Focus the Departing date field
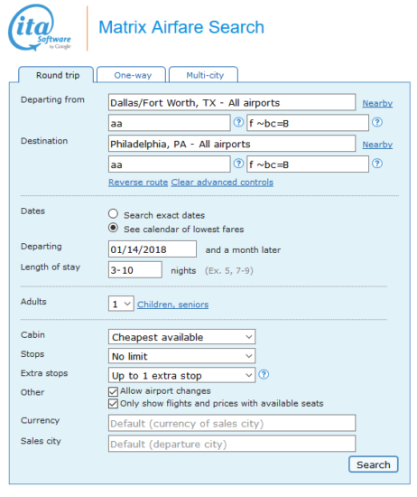The height and width of the screenshot is (497, 417). [x=153, y=249]
